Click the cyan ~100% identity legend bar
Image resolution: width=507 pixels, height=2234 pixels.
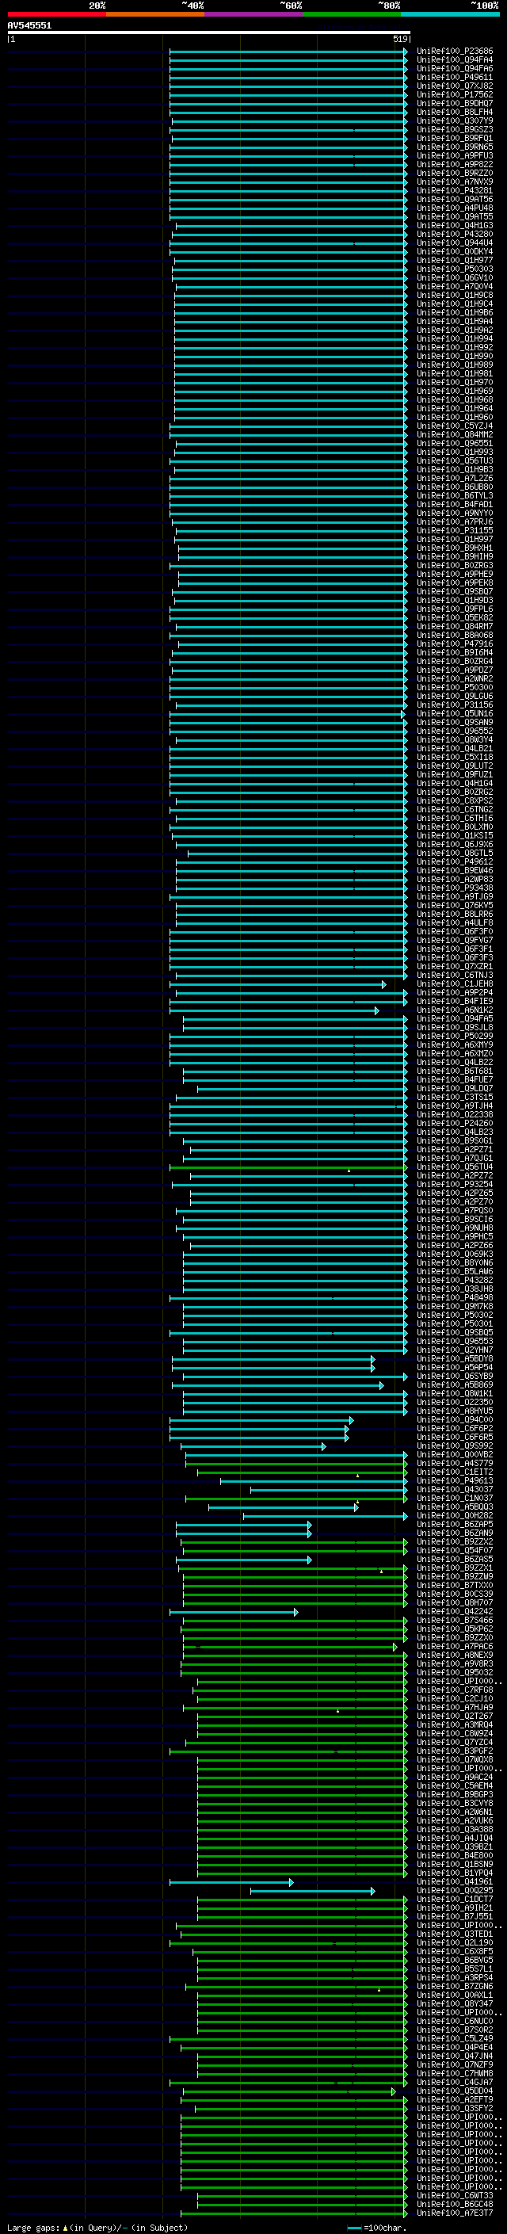(x=450, y=14)
